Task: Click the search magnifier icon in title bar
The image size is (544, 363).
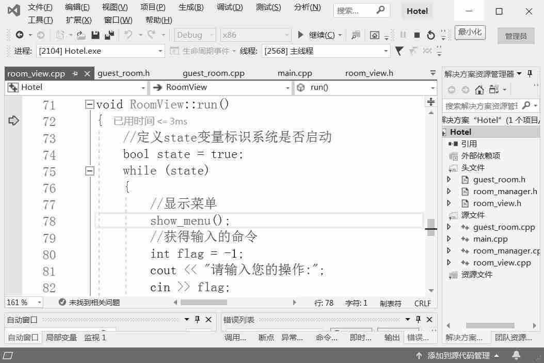Action: [x=380, y=10]
